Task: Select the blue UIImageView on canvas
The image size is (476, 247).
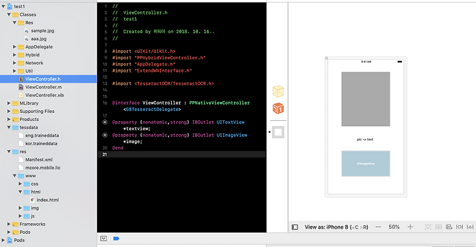Action: pyautogui.click(x=366, y=164)
